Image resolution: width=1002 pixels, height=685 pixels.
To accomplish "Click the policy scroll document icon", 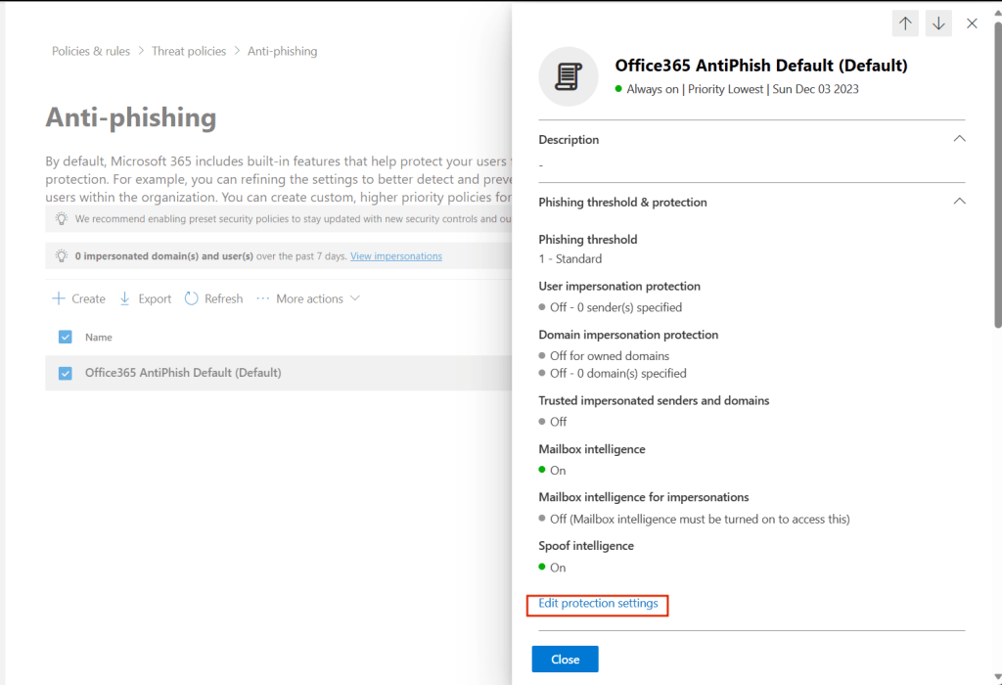I will pyautogui.click(x=569, y=76).
